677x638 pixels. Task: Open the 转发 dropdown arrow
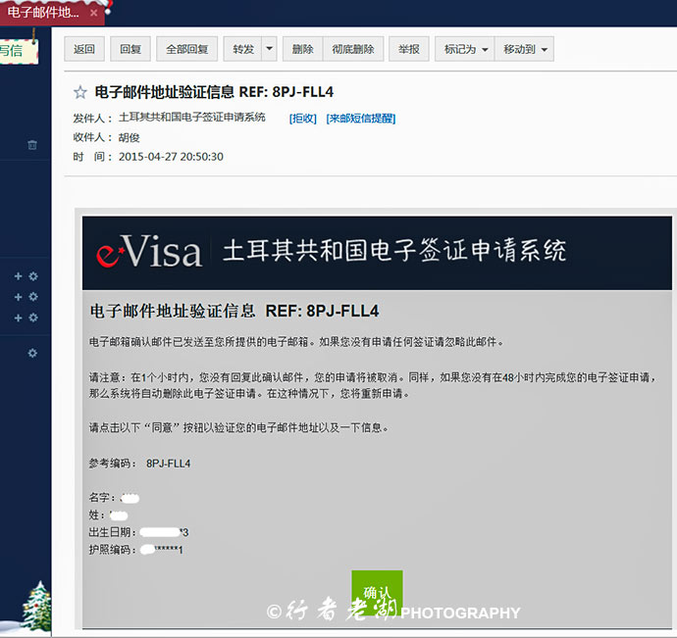pos(269,49)
